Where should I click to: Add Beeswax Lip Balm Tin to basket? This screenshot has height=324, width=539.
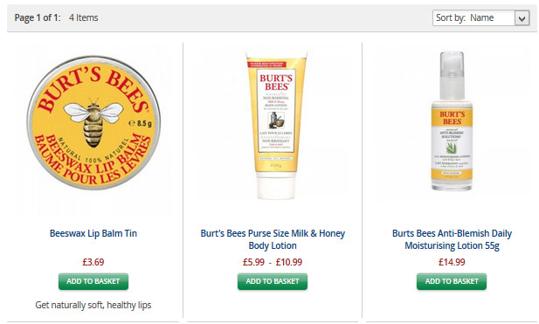pos(93,281)
